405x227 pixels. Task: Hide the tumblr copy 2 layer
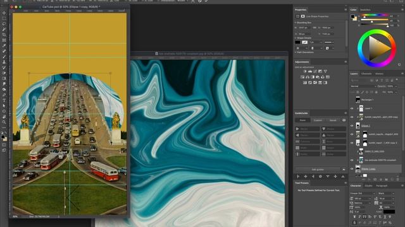pos(352,143)
